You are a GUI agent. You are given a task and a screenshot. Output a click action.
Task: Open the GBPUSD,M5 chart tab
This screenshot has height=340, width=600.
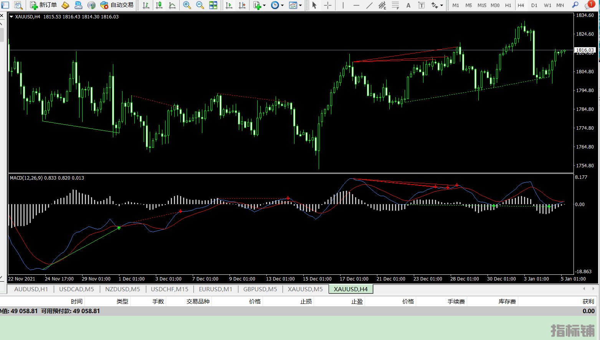point(260,289)
